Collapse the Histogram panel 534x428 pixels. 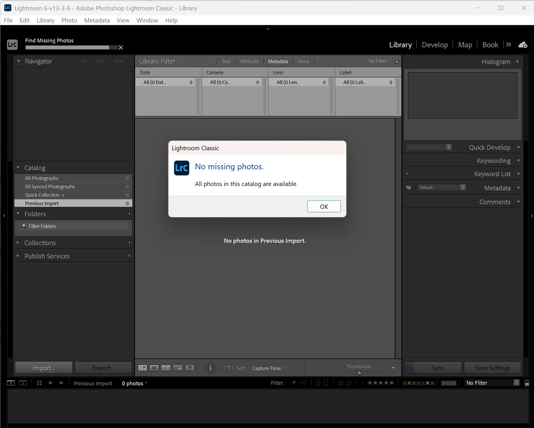(x=518, y=61)
